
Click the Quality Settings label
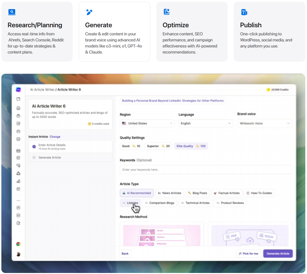(x=132, y=138)
